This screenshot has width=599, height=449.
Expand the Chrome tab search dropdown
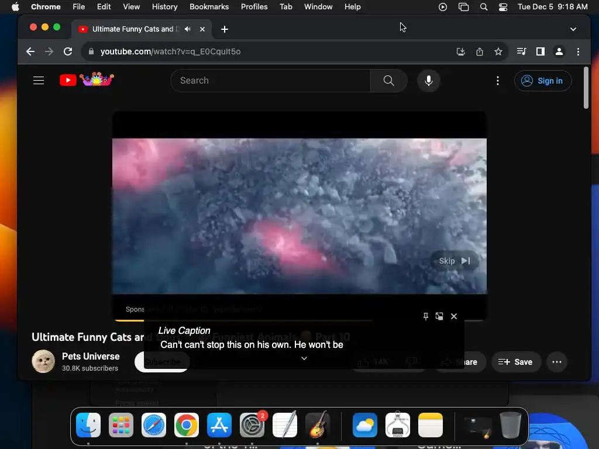573,29
